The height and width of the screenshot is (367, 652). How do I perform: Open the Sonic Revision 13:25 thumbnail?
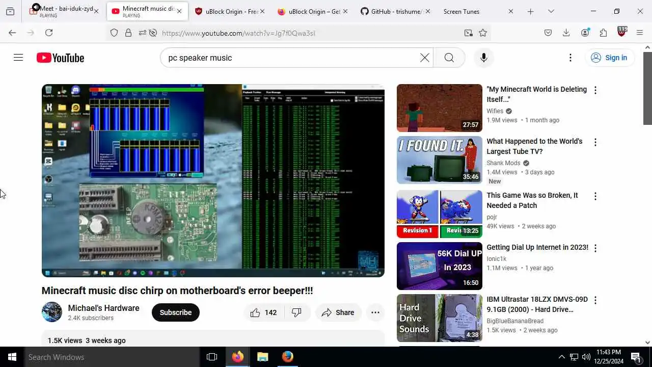pos(439,214)
